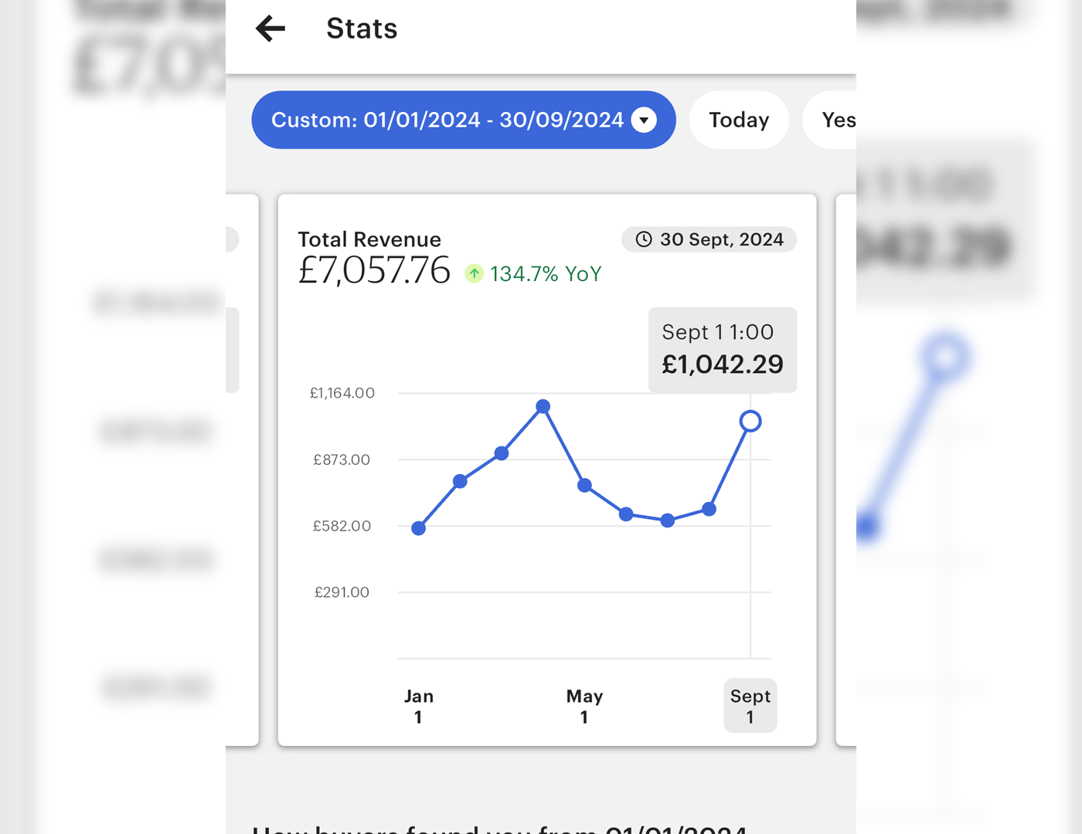This screenshot has height=834, width=1082.
Task: Click the highlighted Sept 1 axis label
Action: [750, 706]
